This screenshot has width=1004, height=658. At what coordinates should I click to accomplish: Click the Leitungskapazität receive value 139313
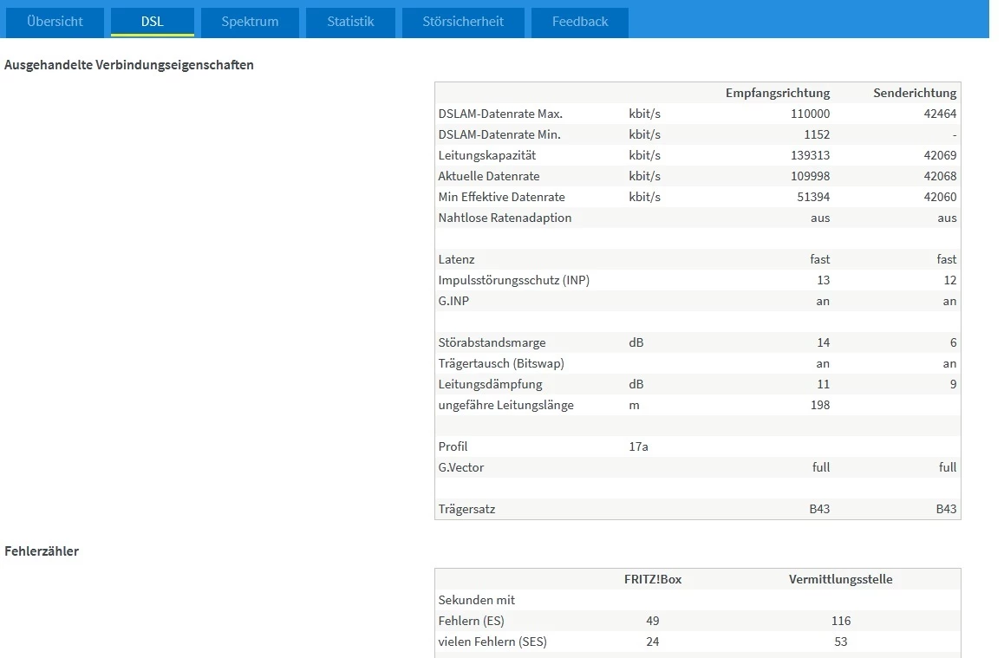point(810,155)
